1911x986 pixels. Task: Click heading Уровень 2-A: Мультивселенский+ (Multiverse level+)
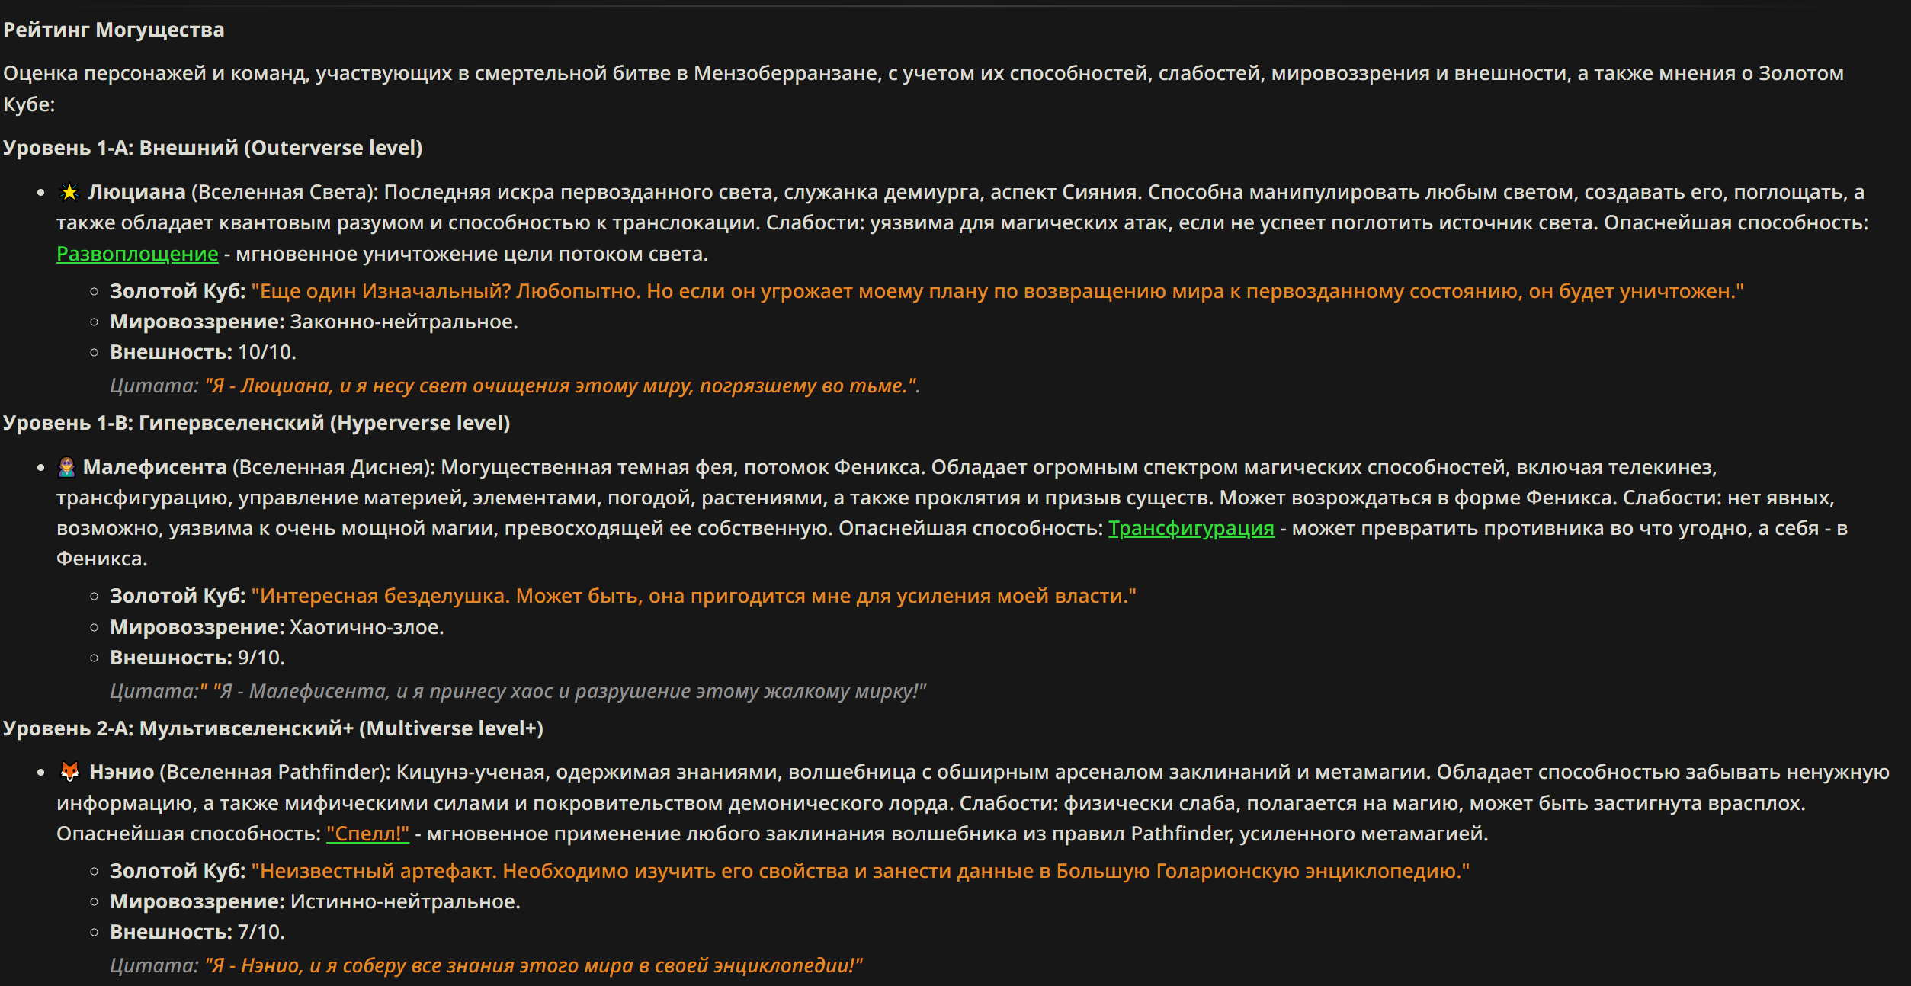pyautogui.click(x=273, y=728)
